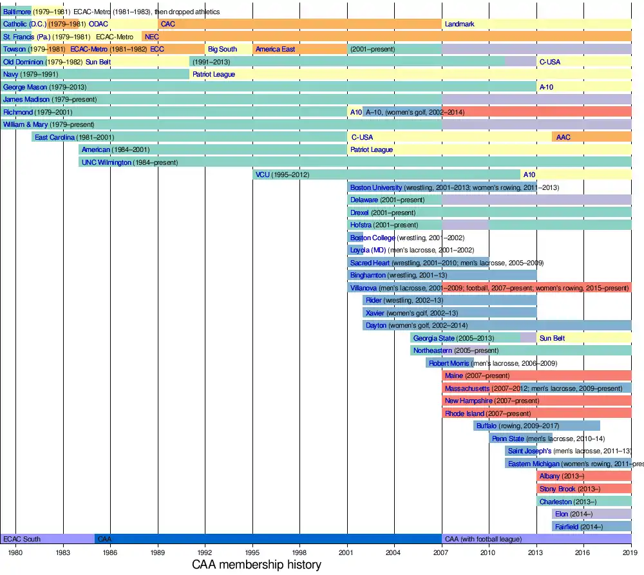644x575 pixels.
Task: Open the Boston University link
Action: tap(376, 187)
